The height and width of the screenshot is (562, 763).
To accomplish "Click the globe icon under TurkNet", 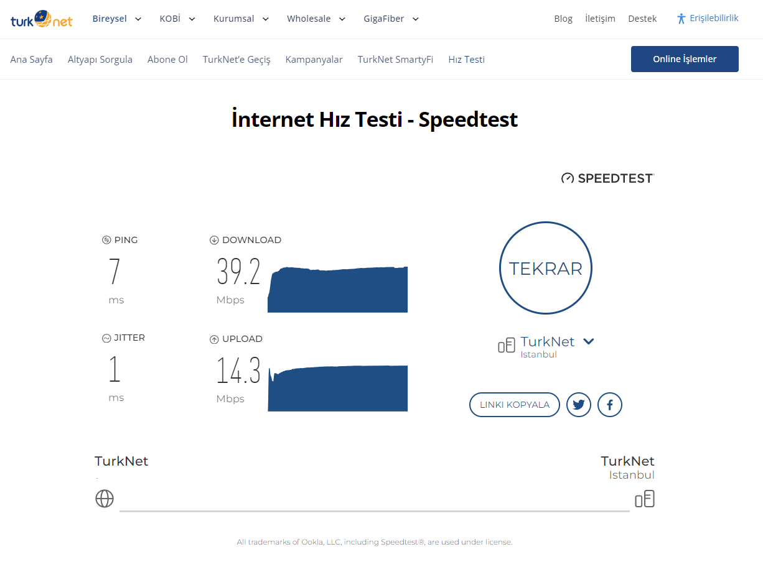I will pyautogui.click(x=105, y=499).
